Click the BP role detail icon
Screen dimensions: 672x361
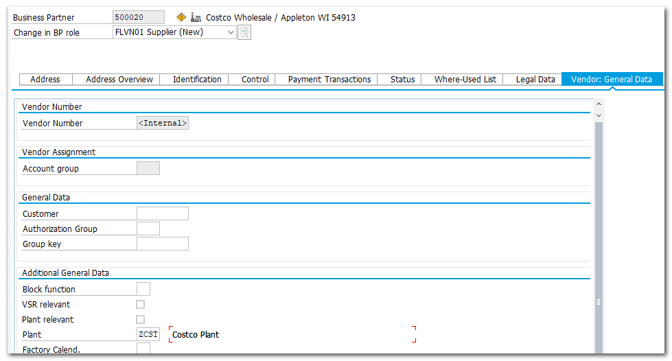pyautogui.click(x=244, y=32)
